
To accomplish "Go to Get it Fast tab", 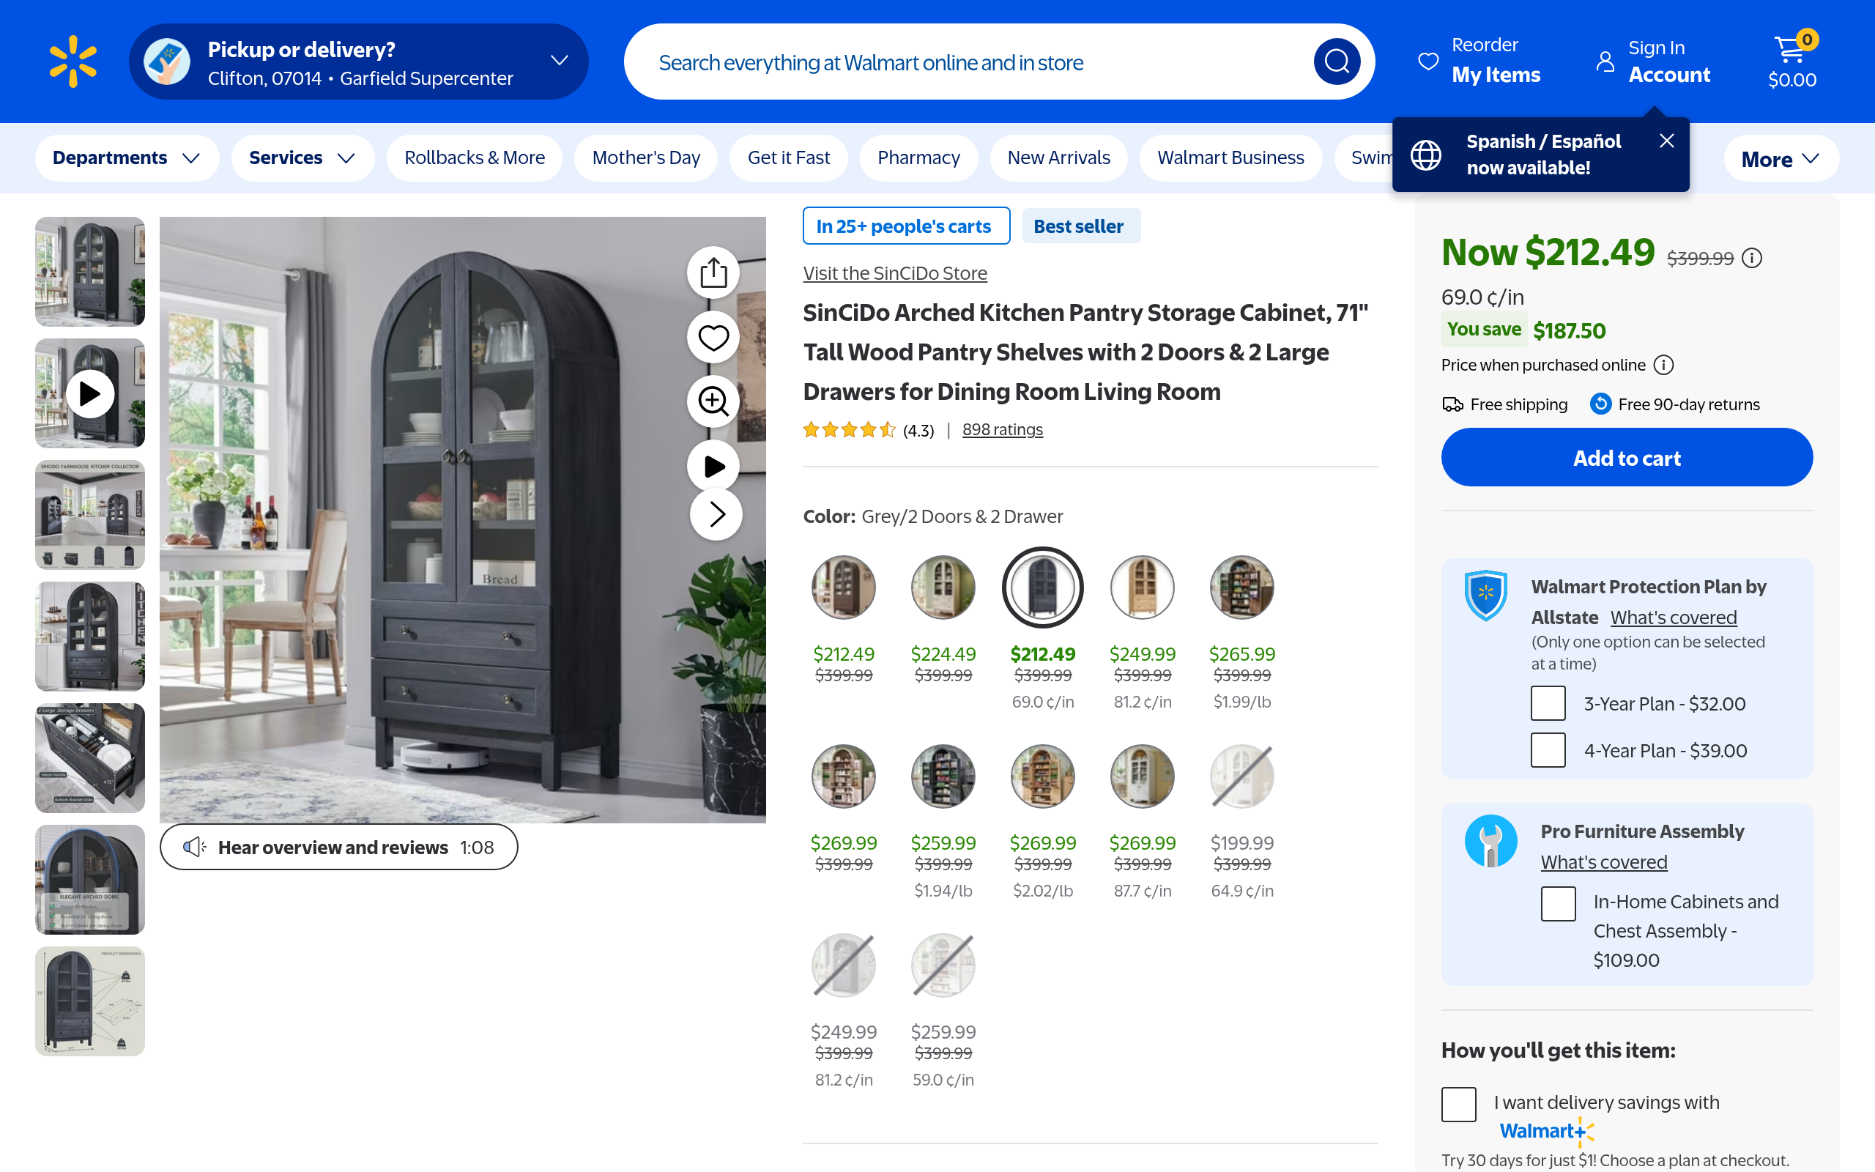I will click(x=789, y=158).
